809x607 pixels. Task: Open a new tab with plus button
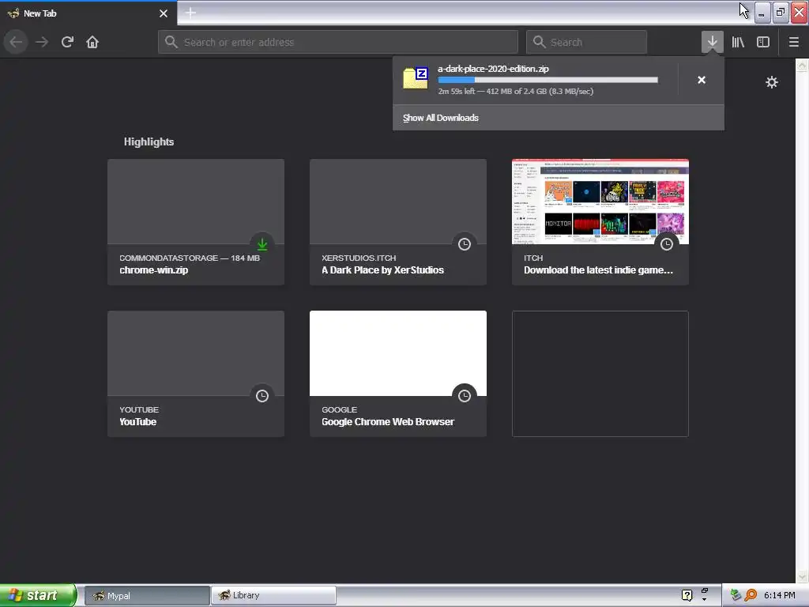click(190, 13)
